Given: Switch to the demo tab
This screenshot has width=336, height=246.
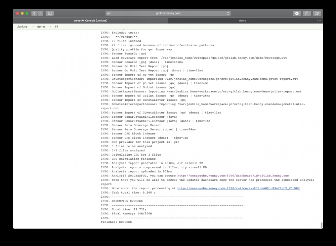Looking at the screenshot, I should pyautogui.click(x=242, y=20).
